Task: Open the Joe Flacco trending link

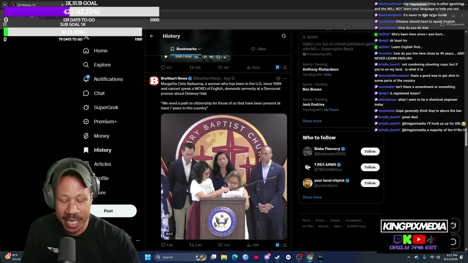Action: tap(331, 110)
